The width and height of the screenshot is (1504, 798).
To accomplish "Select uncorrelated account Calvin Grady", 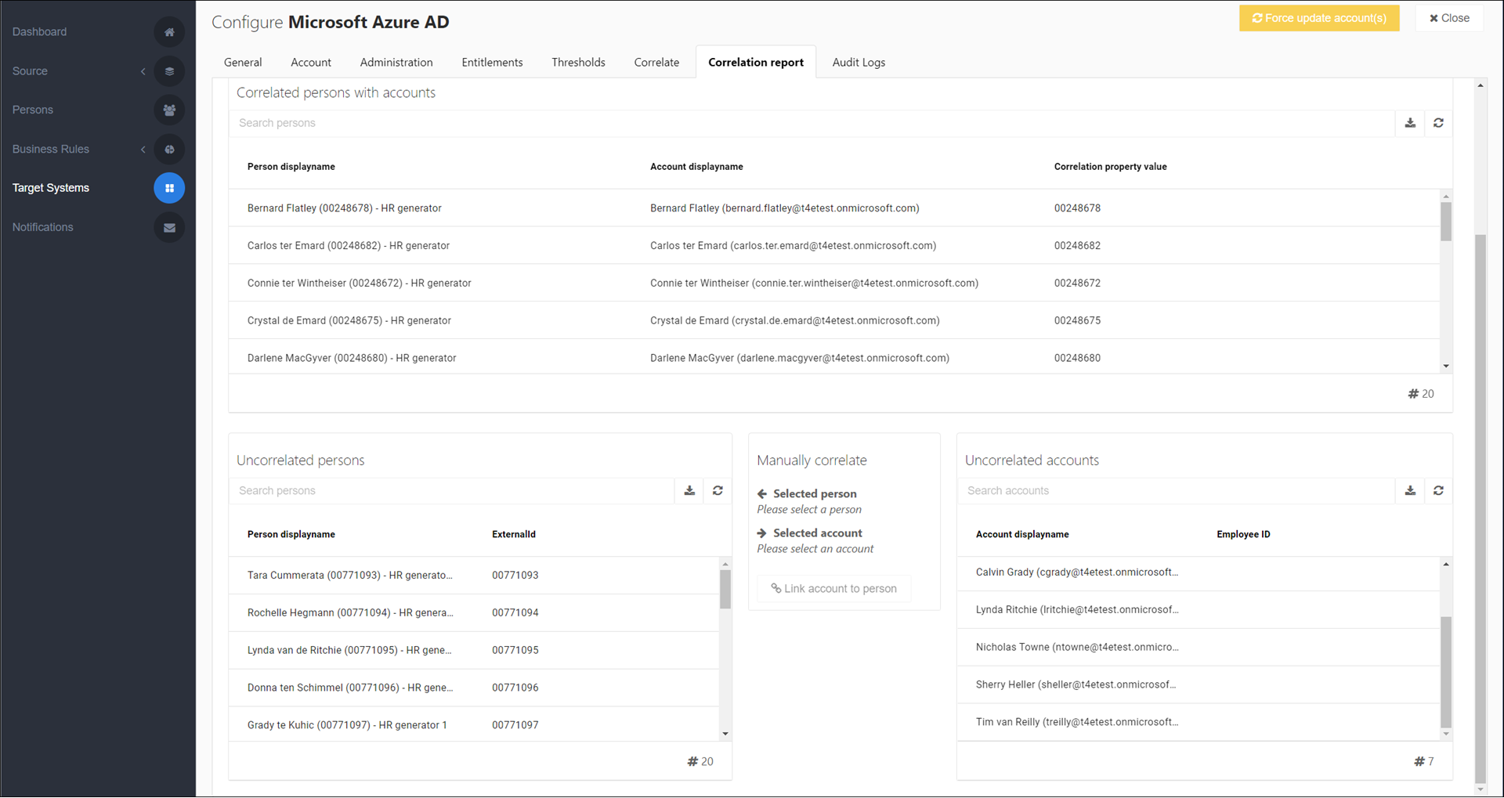I will (x=1198, y=573).
